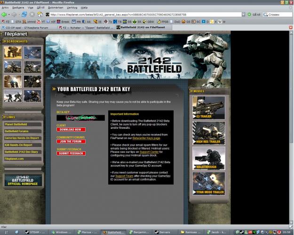Play the Walkthrough movie thumbnail
Screen dimensions: 294x235
tap(209, 158)
